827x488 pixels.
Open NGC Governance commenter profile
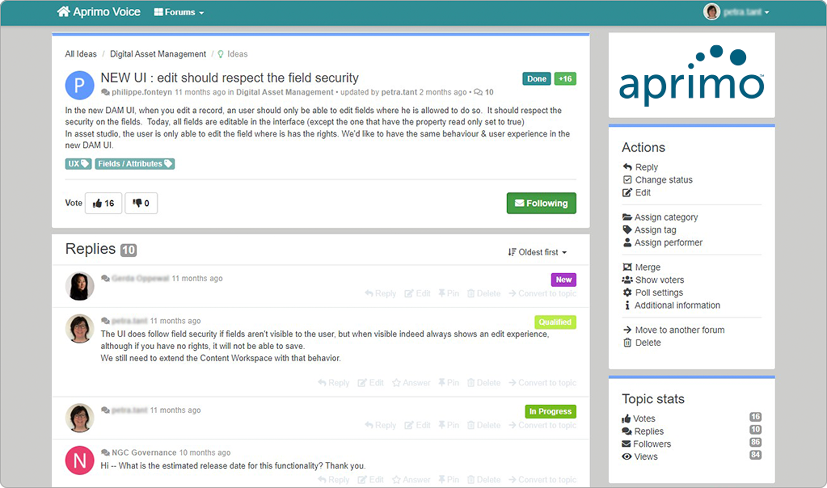[144, 453]
